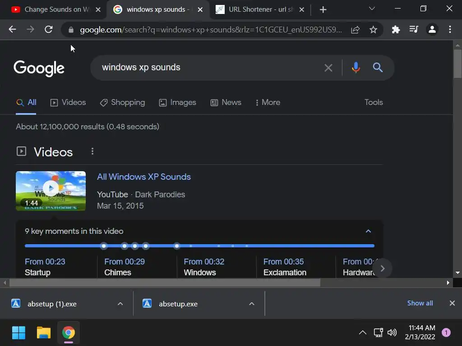462x346 pixels.
Task: Switch to Videos results
Action: [x=68, y=102]
